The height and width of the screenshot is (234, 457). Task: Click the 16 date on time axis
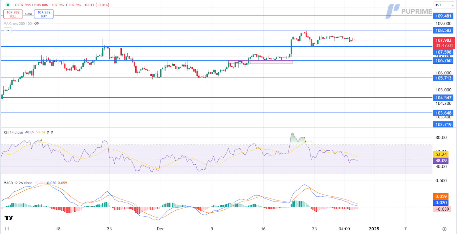point(263,229)
